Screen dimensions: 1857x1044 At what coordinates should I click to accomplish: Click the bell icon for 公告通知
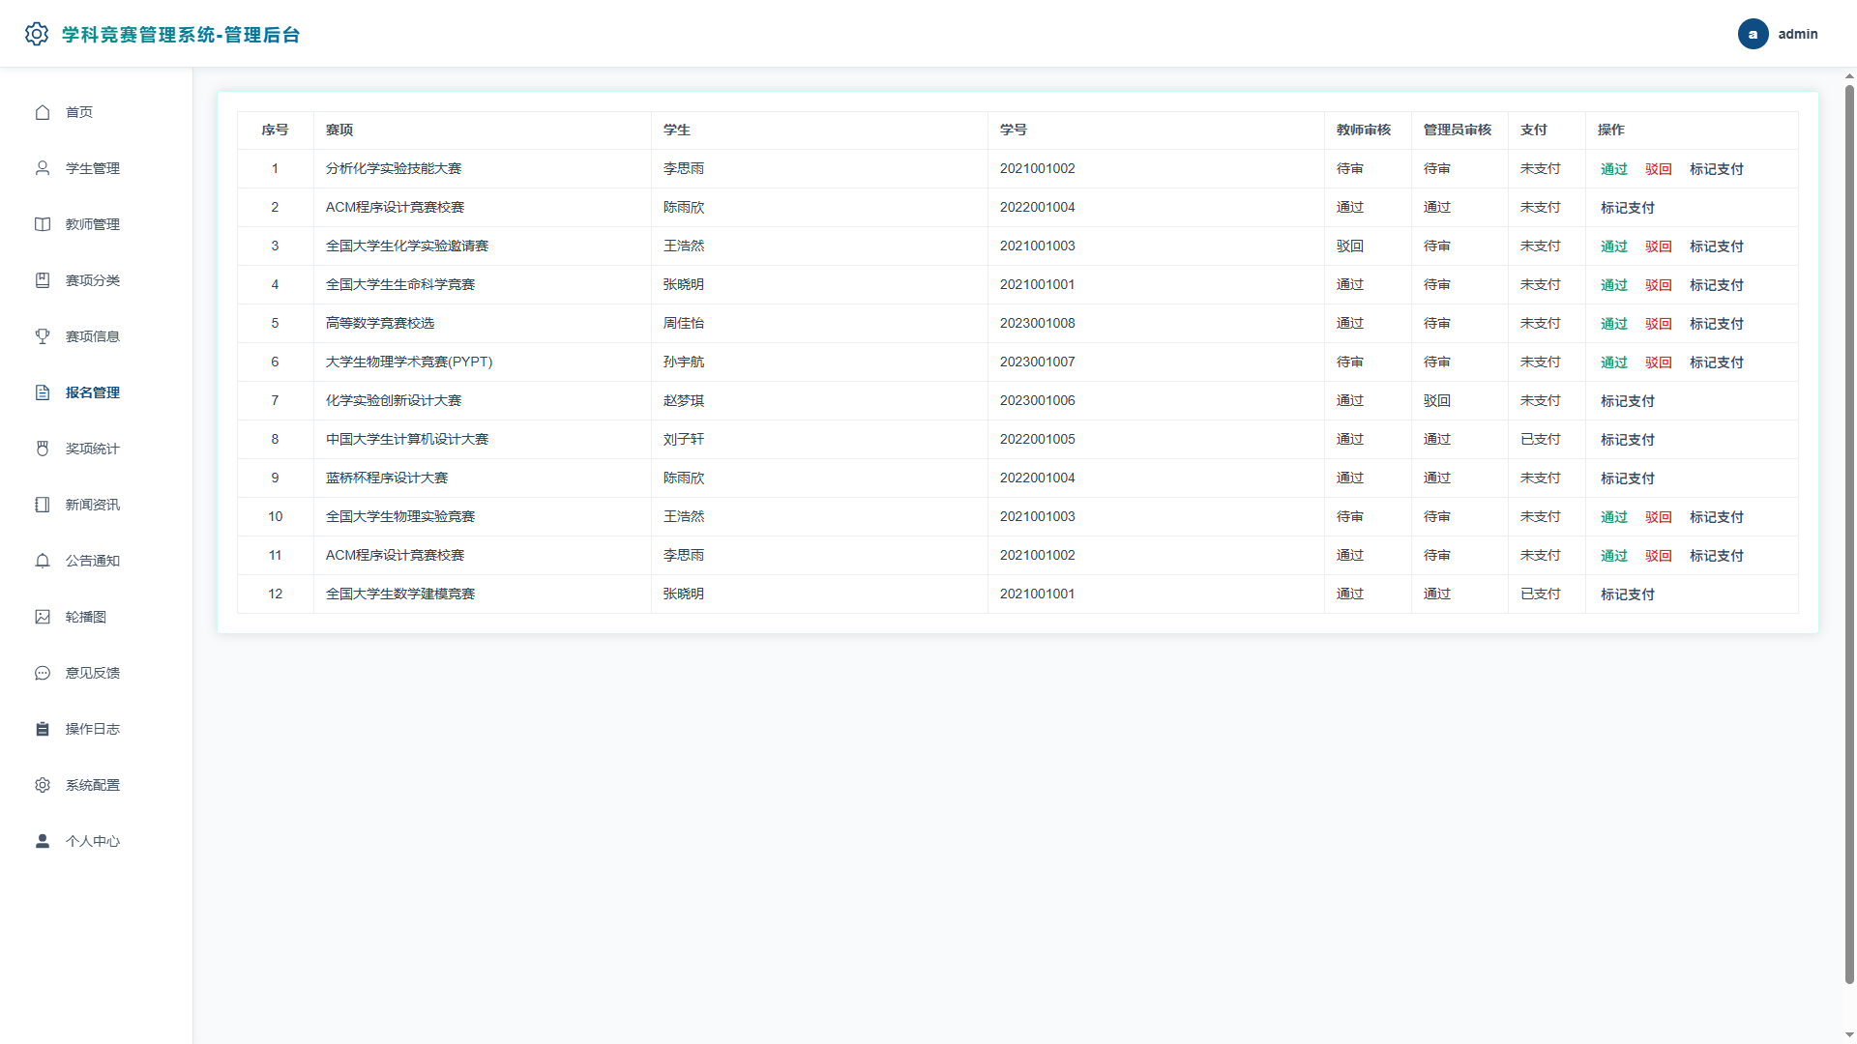(43, 561)
